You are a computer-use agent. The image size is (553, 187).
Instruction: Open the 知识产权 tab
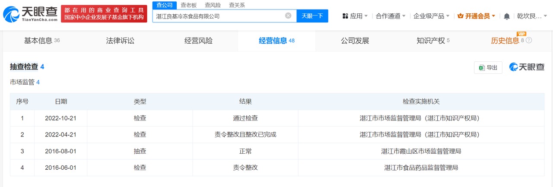pyautogui.click(x=433, y=41)
